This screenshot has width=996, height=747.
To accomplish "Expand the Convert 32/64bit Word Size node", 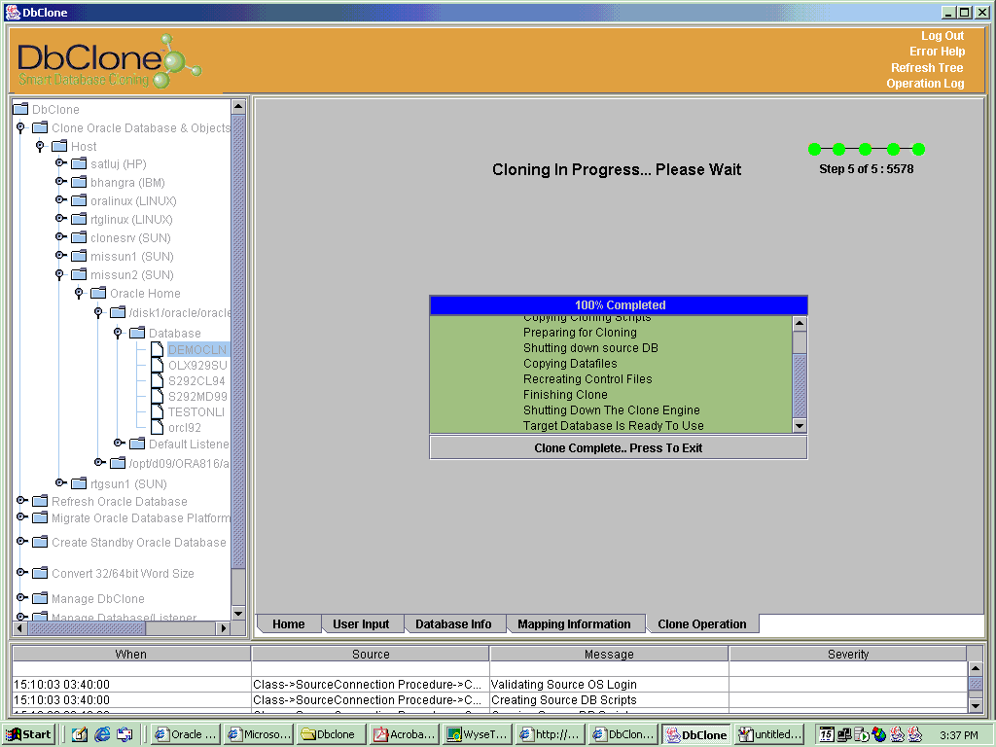I will [x=21, y=572].
